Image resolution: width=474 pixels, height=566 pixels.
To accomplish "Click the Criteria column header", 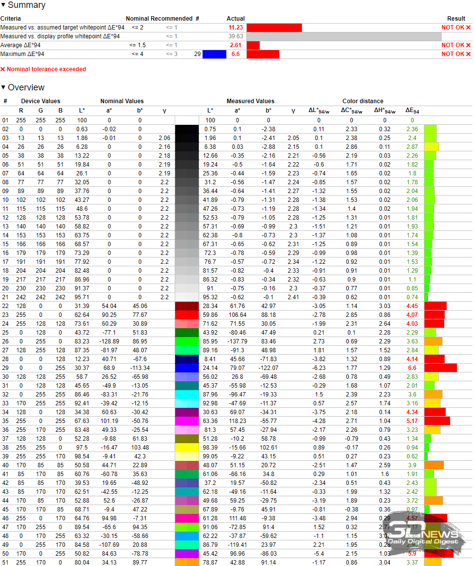I will (x=11, y=19).
